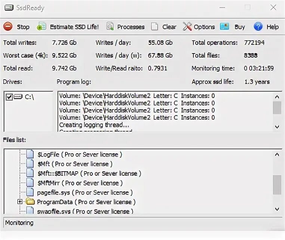Open Processes via its magnifier icon

click(x=110, y=26)
